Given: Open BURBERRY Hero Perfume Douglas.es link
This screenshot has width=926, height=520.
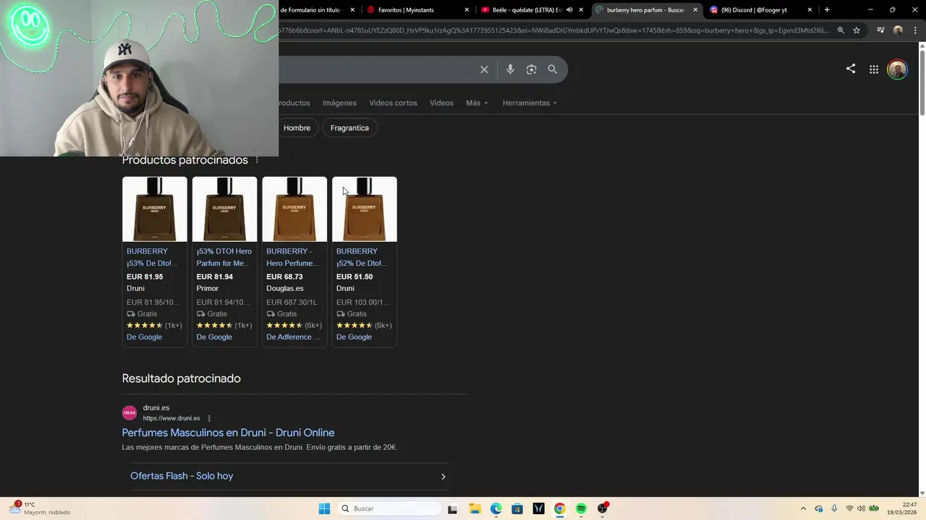Looking at the screenshot, I should pos(293,257).
